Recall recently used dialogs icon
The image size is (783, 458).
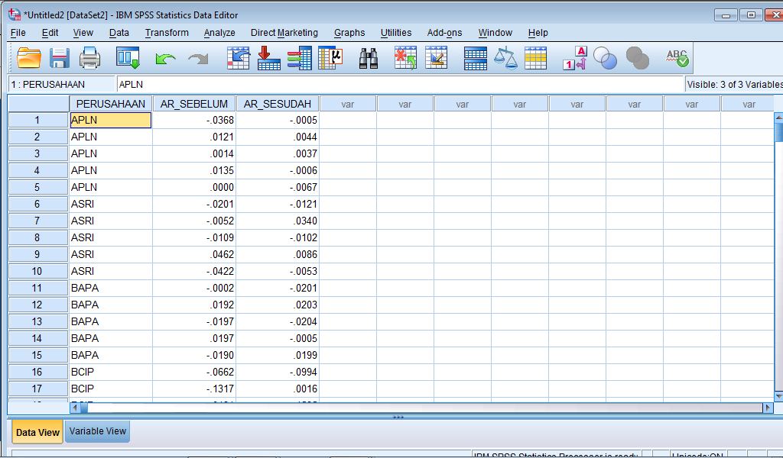pos(128,58)
